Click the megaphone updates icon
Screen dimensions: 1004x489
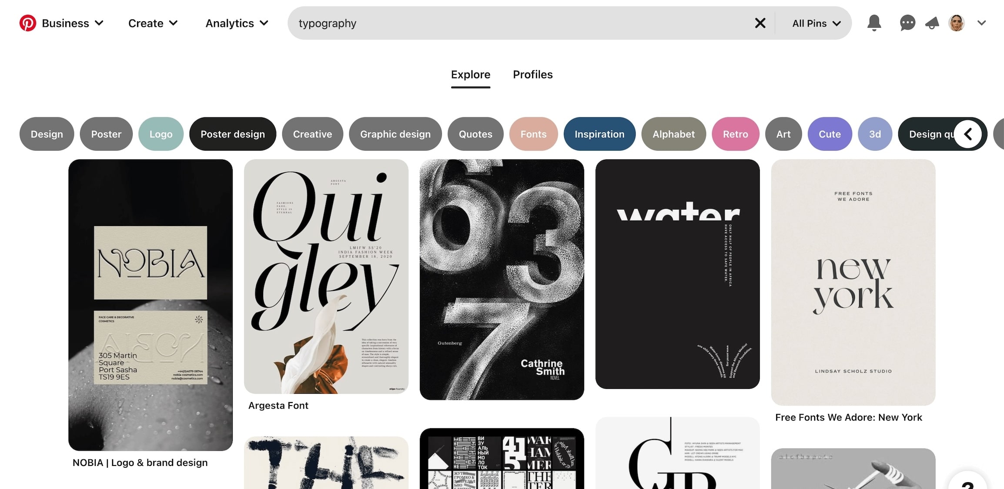click(932, 23)
